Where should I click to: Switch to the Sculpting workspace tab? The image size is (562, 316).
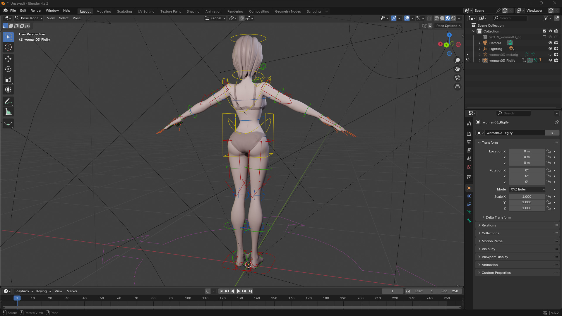(124, 11)
